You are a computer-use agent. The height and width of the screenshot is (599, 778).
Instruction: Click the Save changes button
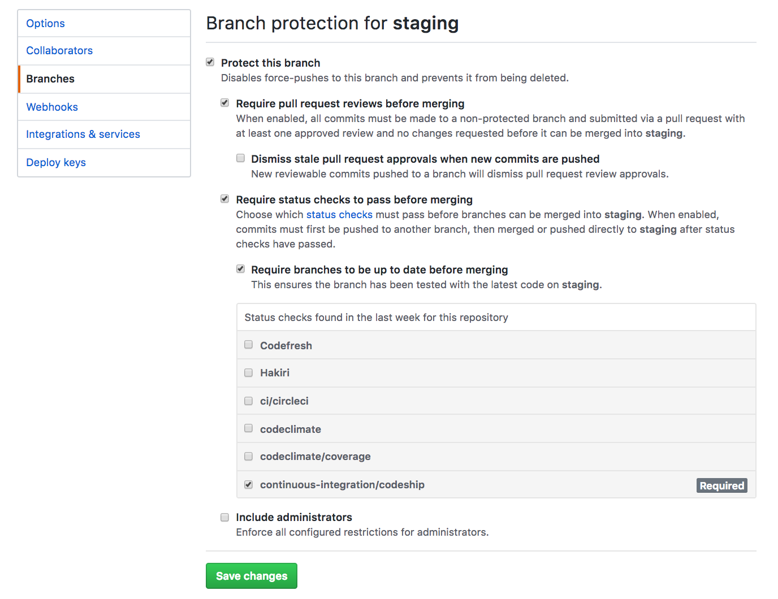point(252,576)
